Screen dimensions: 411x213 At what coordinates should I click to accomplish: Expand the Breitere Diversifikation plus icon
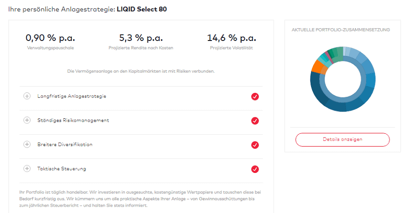(27, 144)
